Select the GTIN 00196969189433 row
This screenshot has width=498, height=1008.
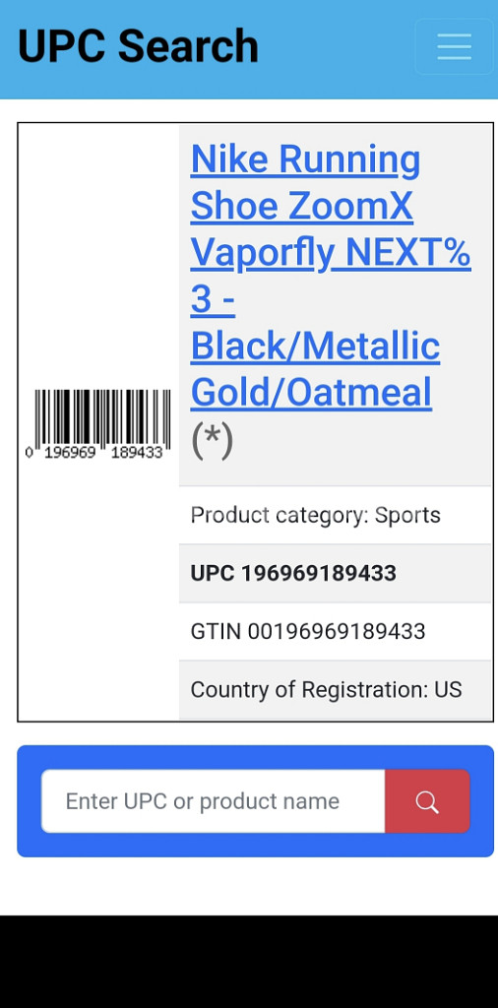[335, 631]
